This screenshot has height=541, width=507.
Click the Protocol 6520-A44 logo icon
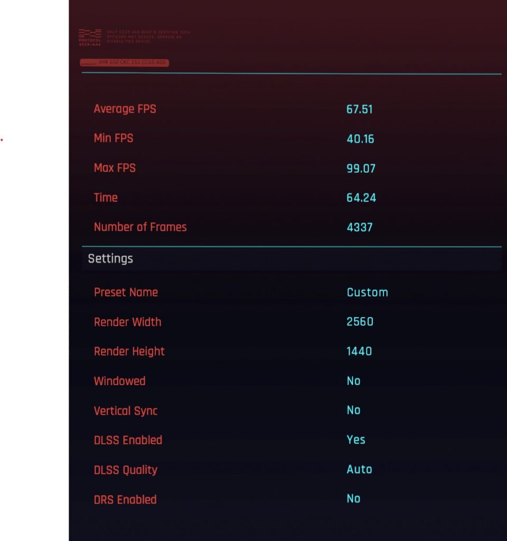coord(89,37)
